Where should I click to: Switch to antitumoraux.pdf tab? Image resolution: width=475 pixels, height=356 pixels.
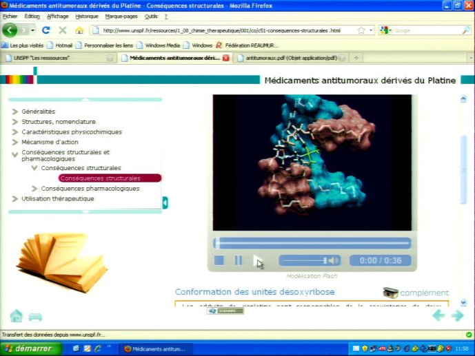coord(291,58)
